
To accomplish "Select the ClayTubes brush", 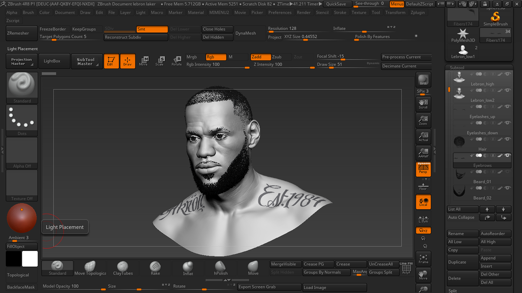I will (123, 268).
